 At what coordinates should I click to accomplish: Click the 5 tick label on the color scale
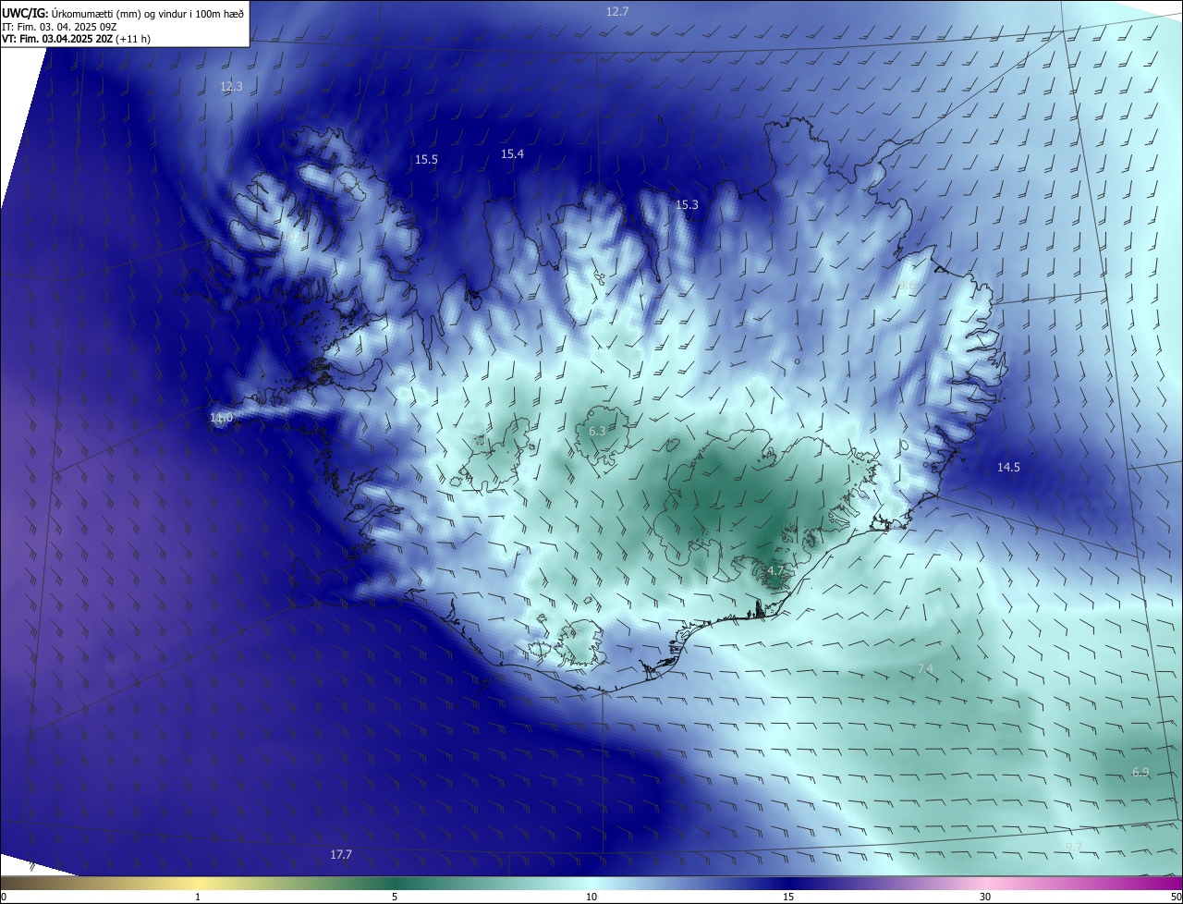(395, 897)
